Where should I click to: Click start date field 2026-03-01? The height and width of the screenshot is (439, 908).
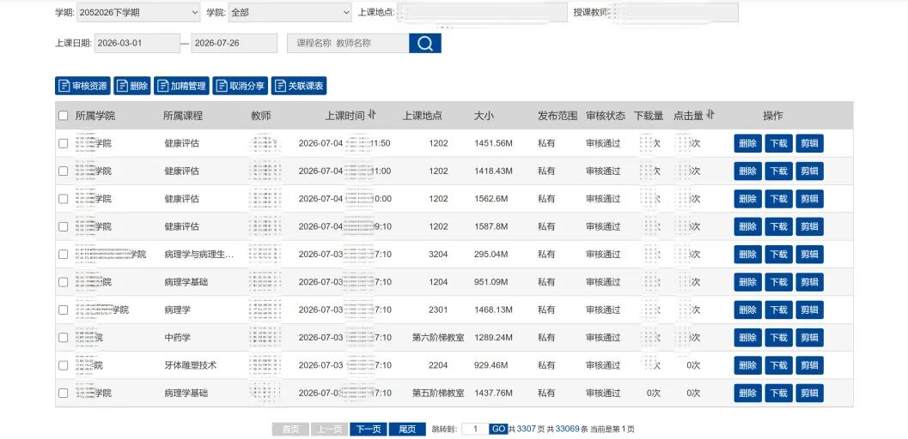click(137, 44)
